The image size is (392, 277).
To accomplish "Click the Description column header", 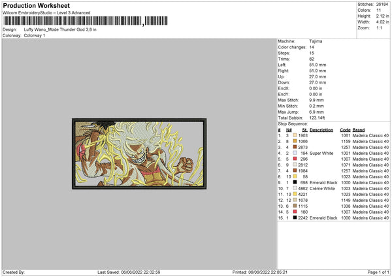I will (321, 130).
